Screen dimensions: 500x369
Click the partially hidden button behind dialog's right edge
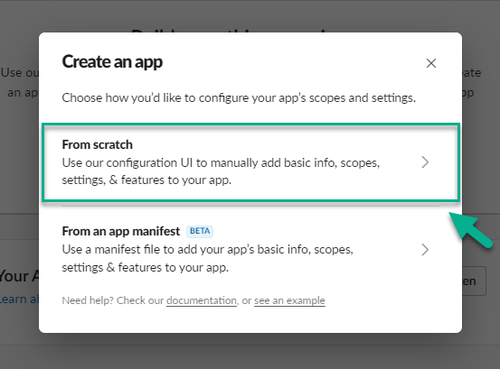tap(474, 281)
